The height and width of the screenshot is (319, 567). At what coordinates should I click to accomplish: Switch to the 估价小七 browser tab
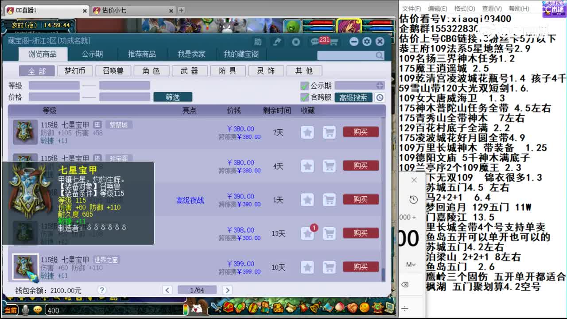(133, 10)
